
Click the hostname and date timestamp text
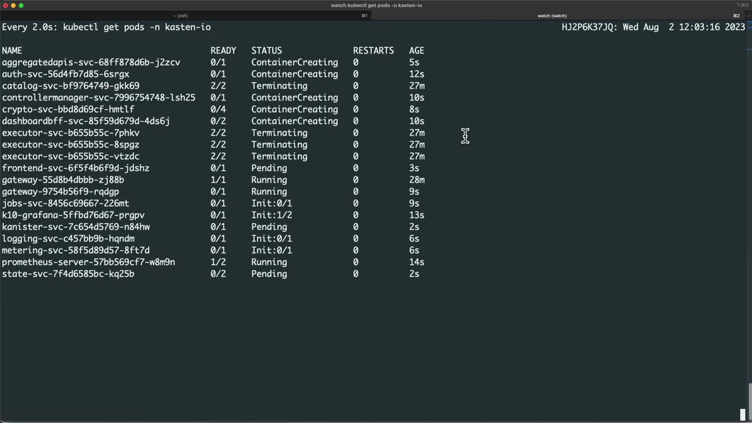click(653, 27)
